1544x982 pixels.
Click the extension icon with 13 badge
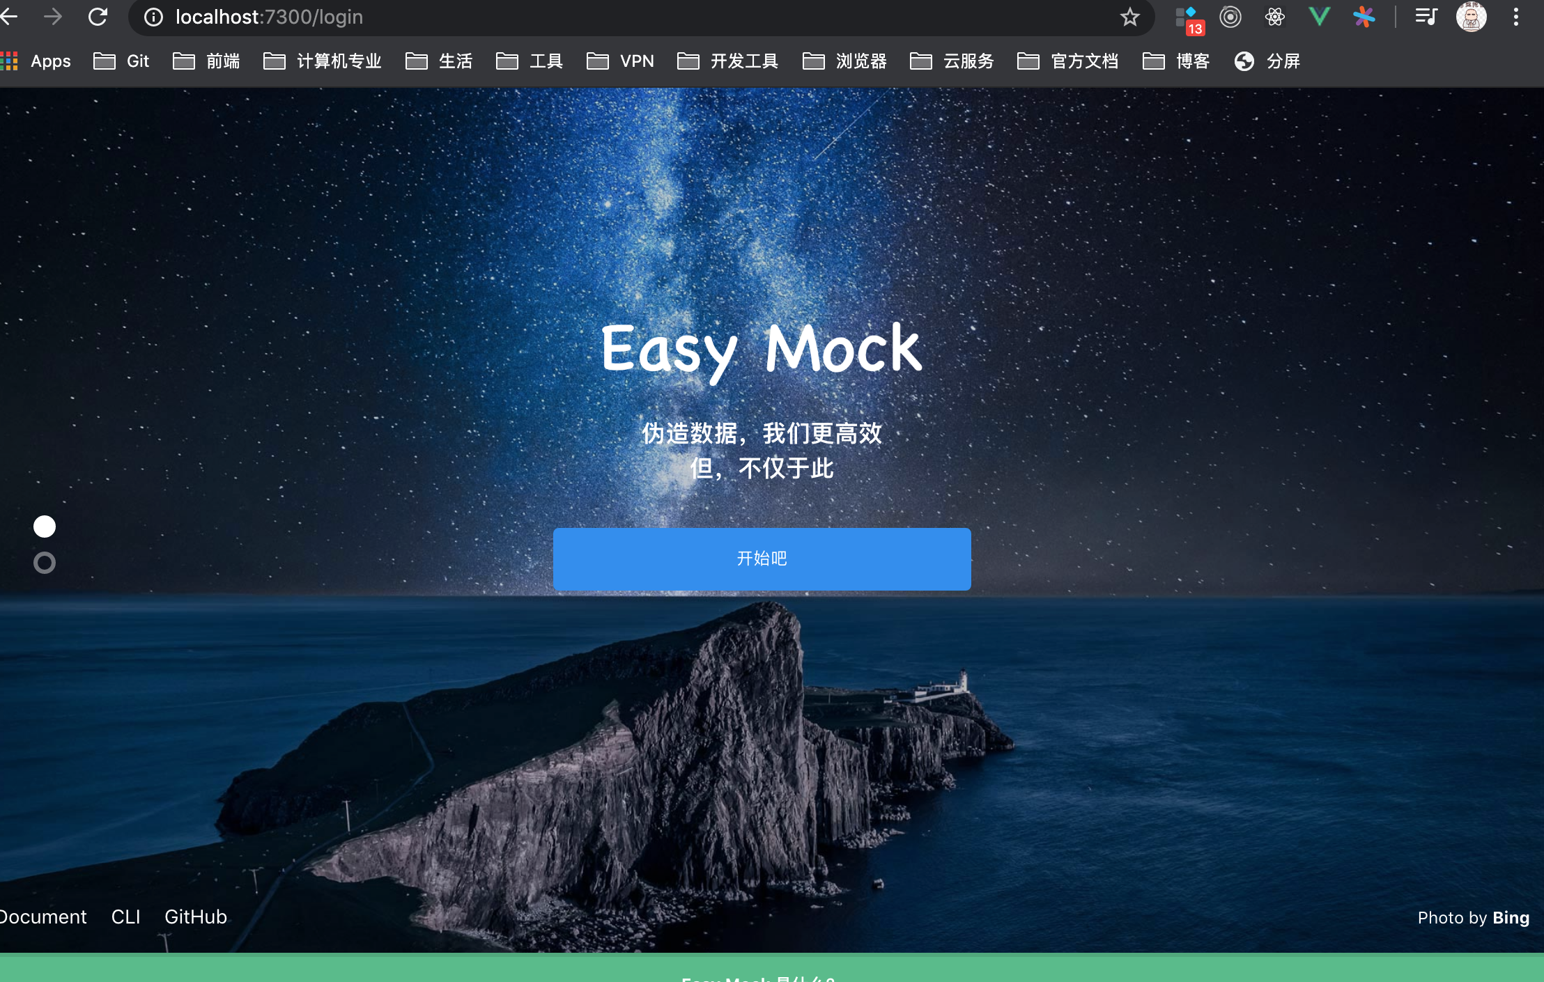(1187, 20)
